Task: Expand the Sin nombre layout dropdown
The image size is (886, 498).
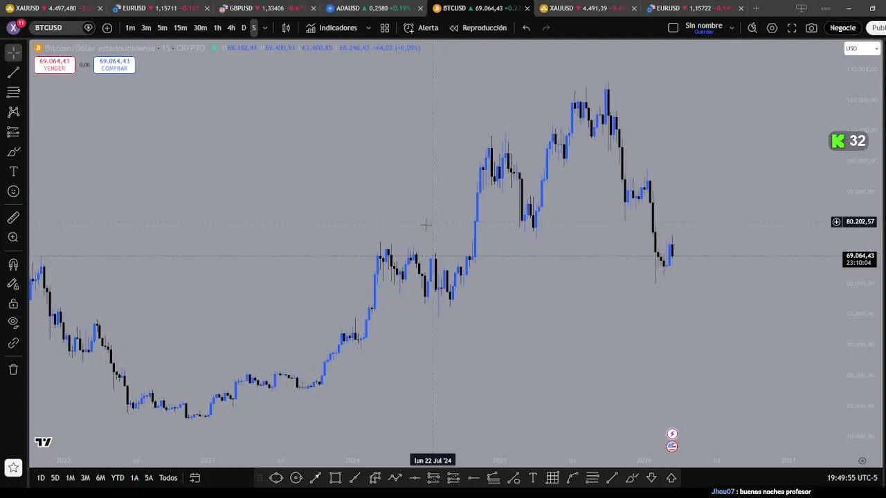Action: pyautogui.click(x=732, y=28)
